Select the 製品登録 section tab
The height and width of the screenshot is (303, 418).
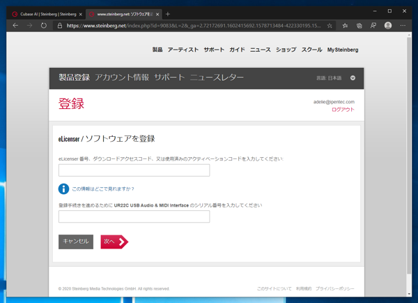point(74,77)
